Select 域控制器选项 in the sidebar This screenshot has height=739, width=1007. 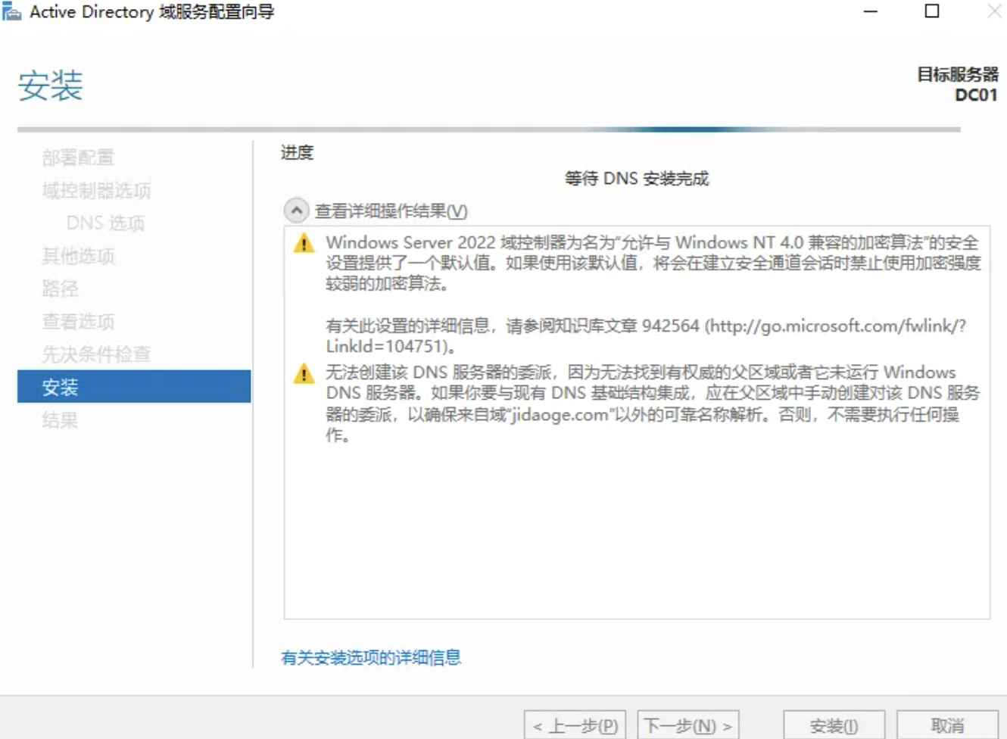pos(96,190)
